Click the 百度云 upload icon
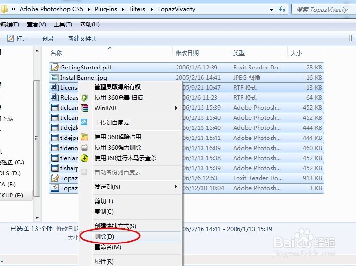 coord(84,122)
